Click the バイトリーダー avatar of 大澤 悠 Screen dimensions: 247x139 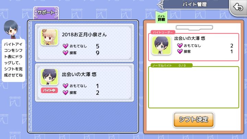click(161, 45)
